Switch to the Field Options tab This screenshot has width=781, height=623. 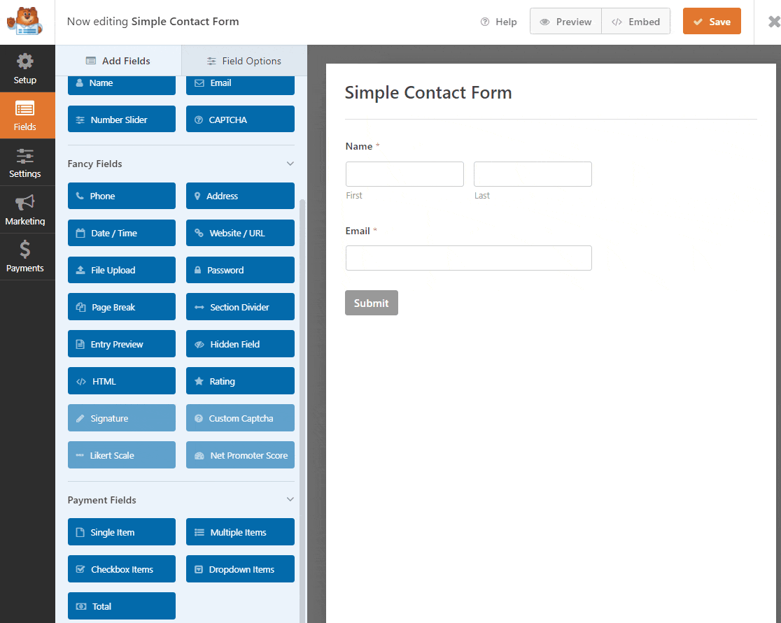tap(244, 61)
